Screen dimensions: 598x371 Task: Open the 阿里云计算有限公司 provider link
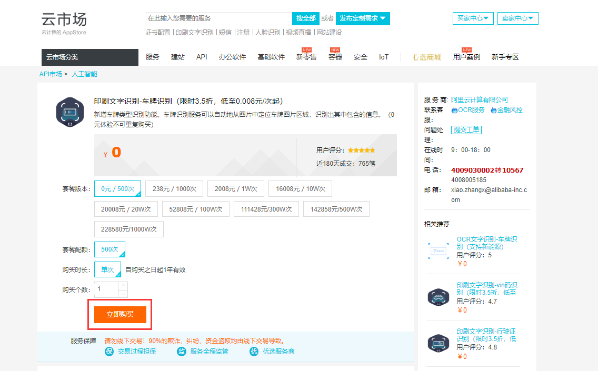(x=480, y=100)
